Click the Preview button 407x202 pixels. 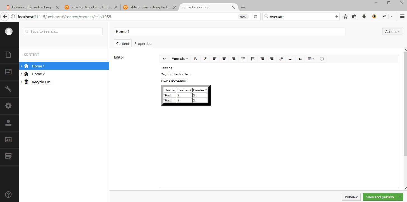pyautogui.click(x=351, y=197)
